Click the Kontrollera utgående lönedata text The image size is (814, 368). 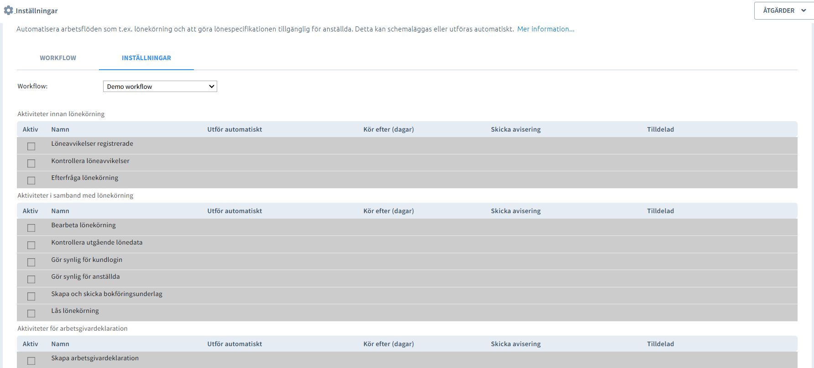pos(97,243)
